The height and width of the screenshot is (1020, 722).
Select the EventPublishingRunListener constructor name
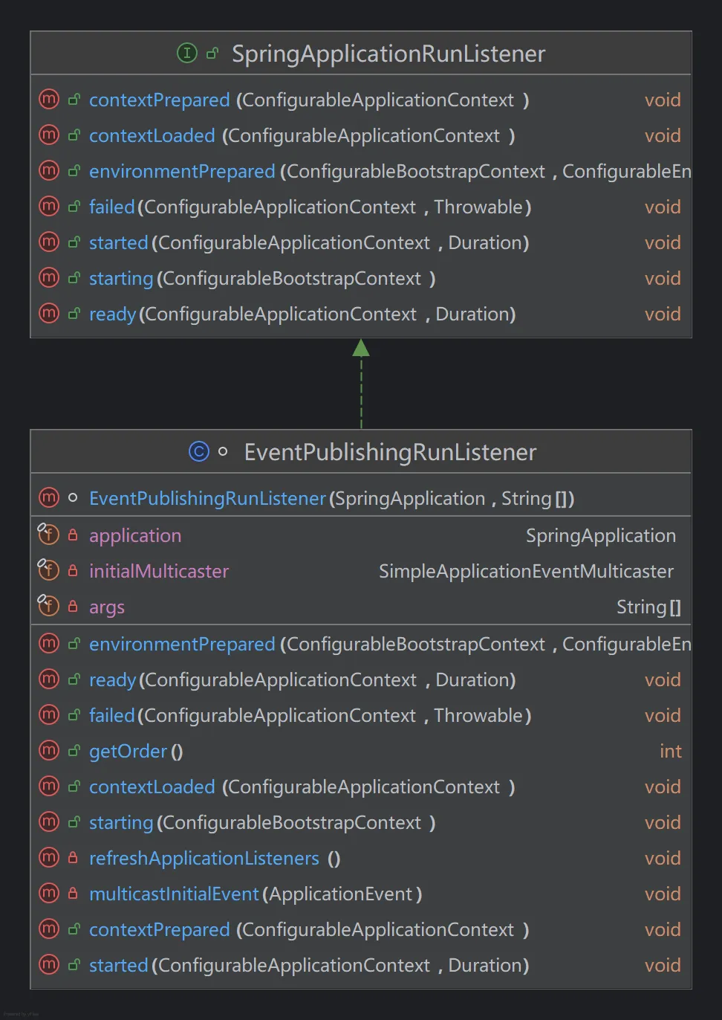(208, 499)
